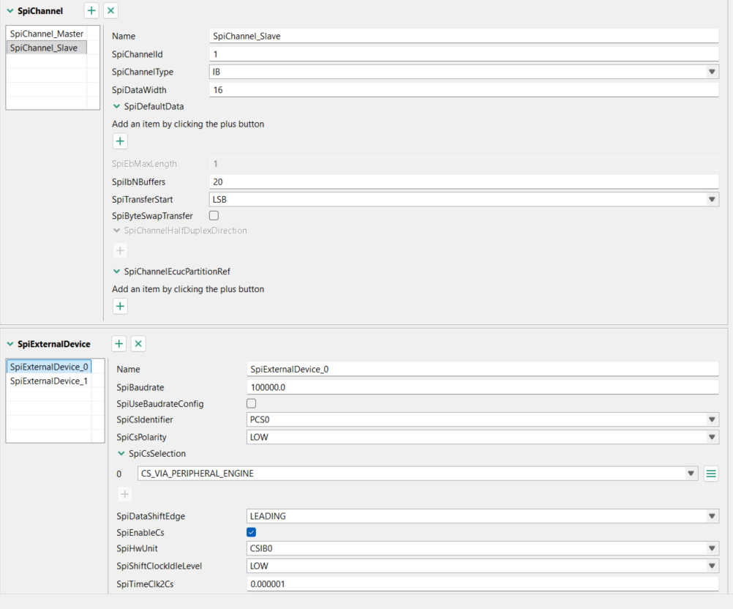The width and height of the screenshot is (733, 609).
Task: Open the SpiHwUnit dropdown
Action: [x=712, y=548]
